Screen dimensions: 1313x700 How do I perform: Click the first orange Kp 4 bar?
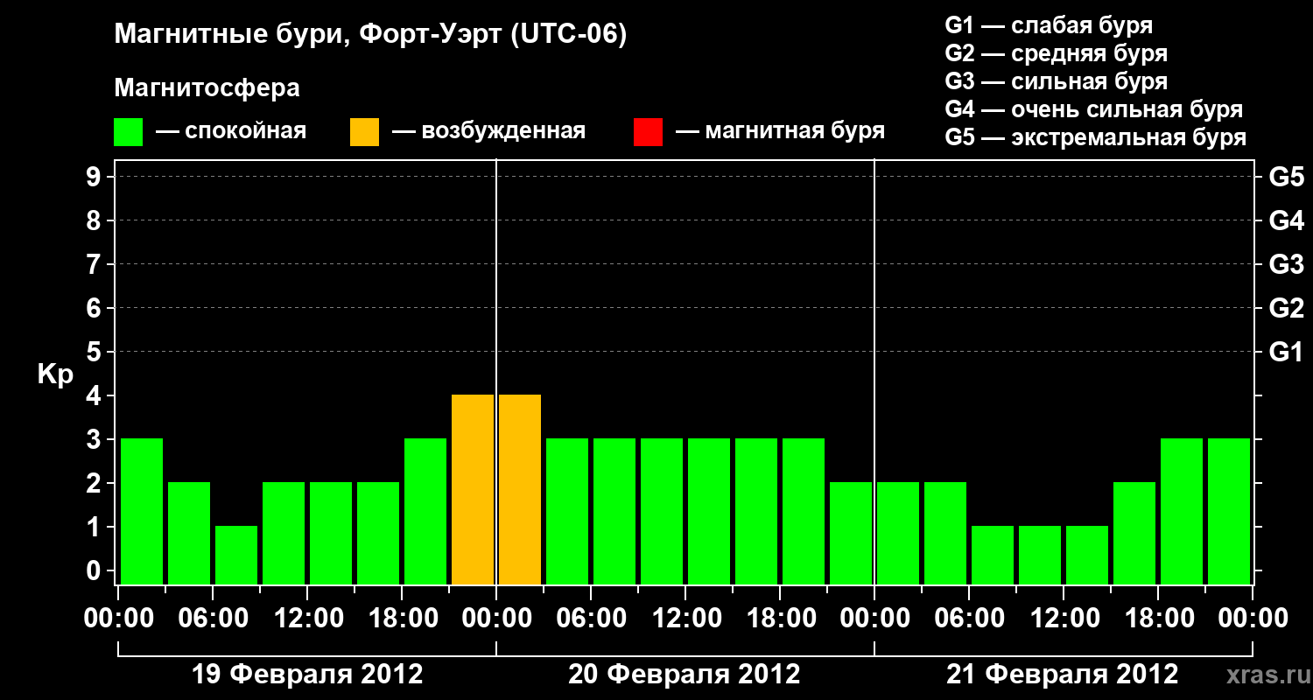coord(473,489)
